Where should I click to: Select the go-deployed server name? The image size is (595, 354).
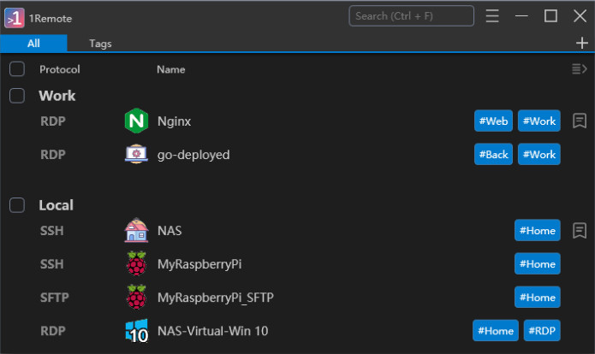(x=193, y=155)
